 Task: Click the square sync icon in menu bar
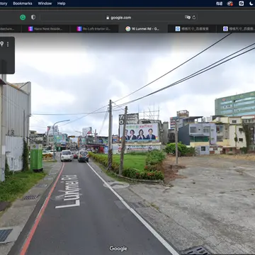tap(241, 4)
